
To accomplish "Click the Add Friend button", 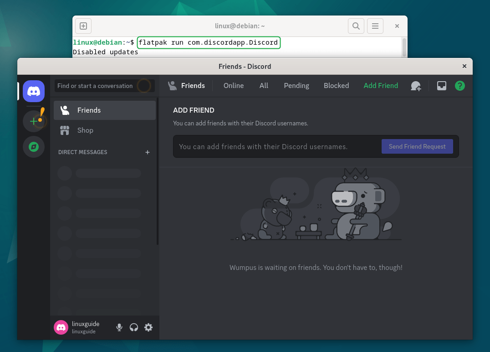I will click(x=381, y=86).
